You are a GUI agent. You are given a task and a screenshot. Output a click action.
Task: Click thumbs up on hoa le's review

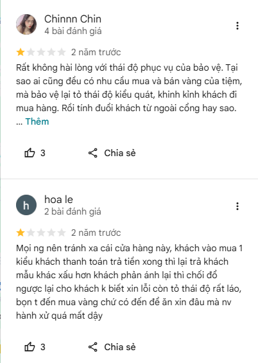[30, 347]
